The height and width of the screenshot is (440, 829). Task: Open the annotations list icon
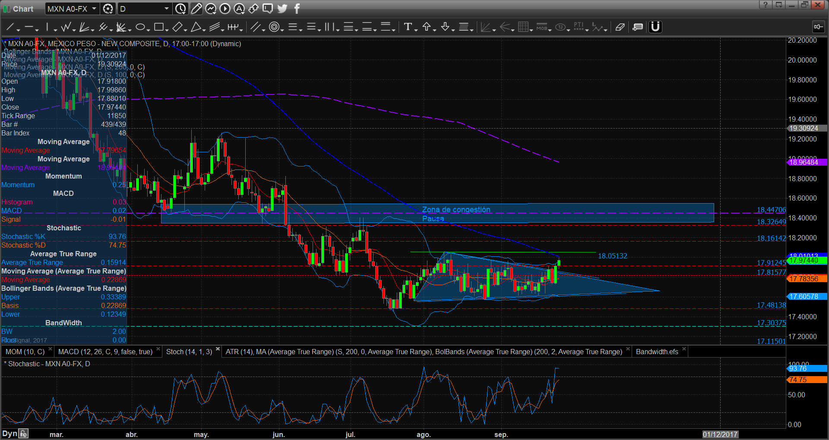[x=638, y=27]
